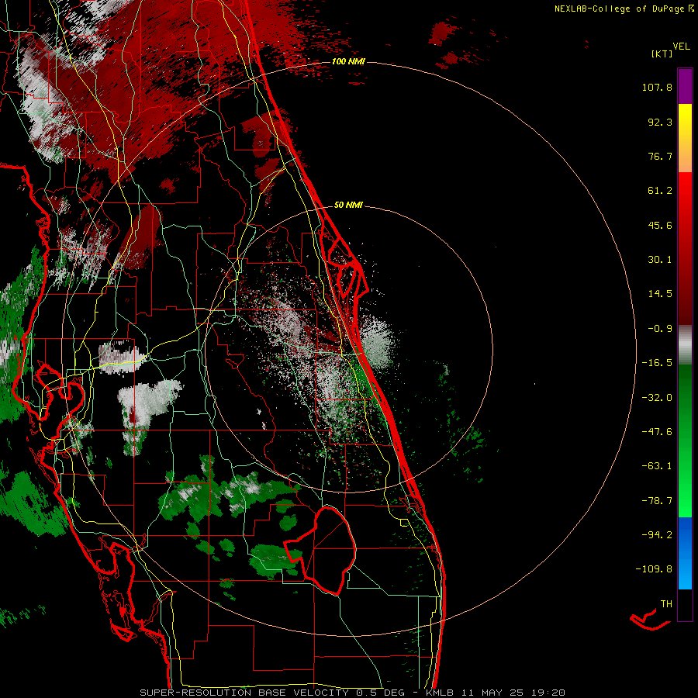Click the "107.8" scale value
Screen dimensions: 698x698
point(657,87)
